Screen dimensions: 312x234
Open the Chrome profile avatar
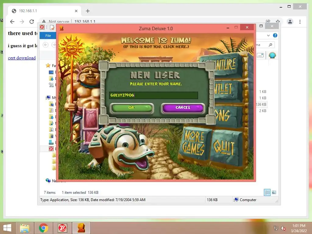point(290,22)
